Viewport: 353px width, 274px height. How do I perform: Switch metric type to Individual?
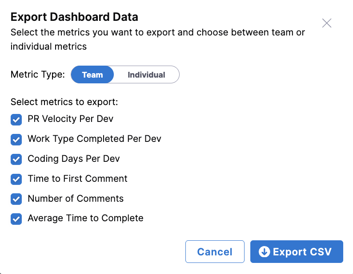coord(146,75)
